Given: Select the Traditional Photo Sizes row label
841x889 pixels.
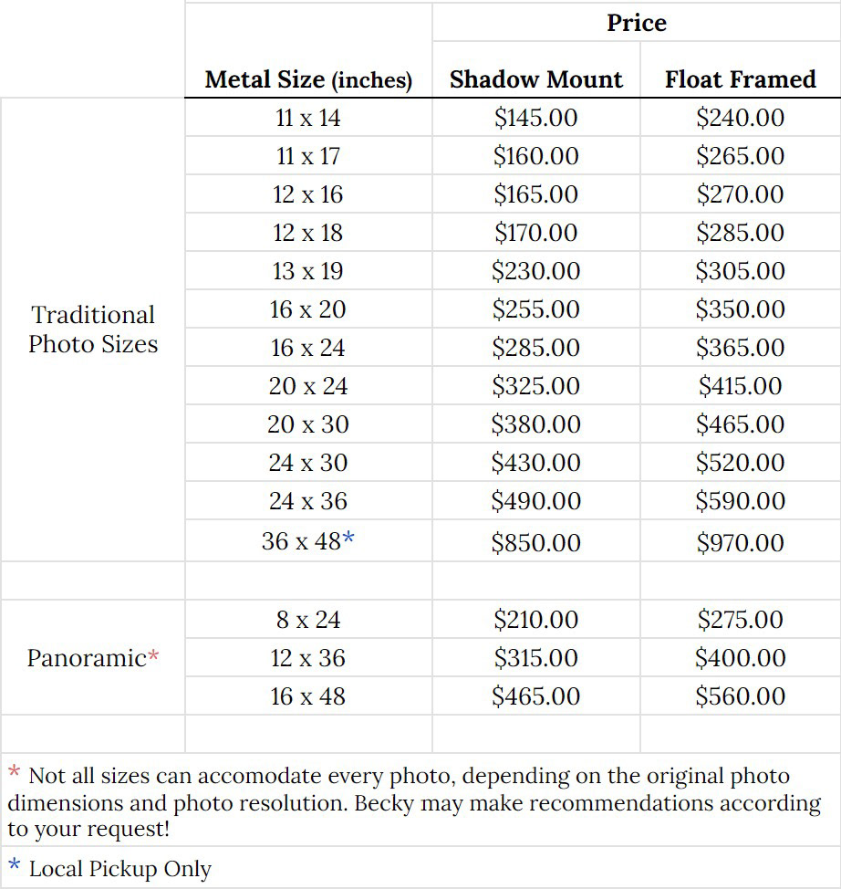Looking at the screenshot, I should pyautogui.click(x=93, y=329).
